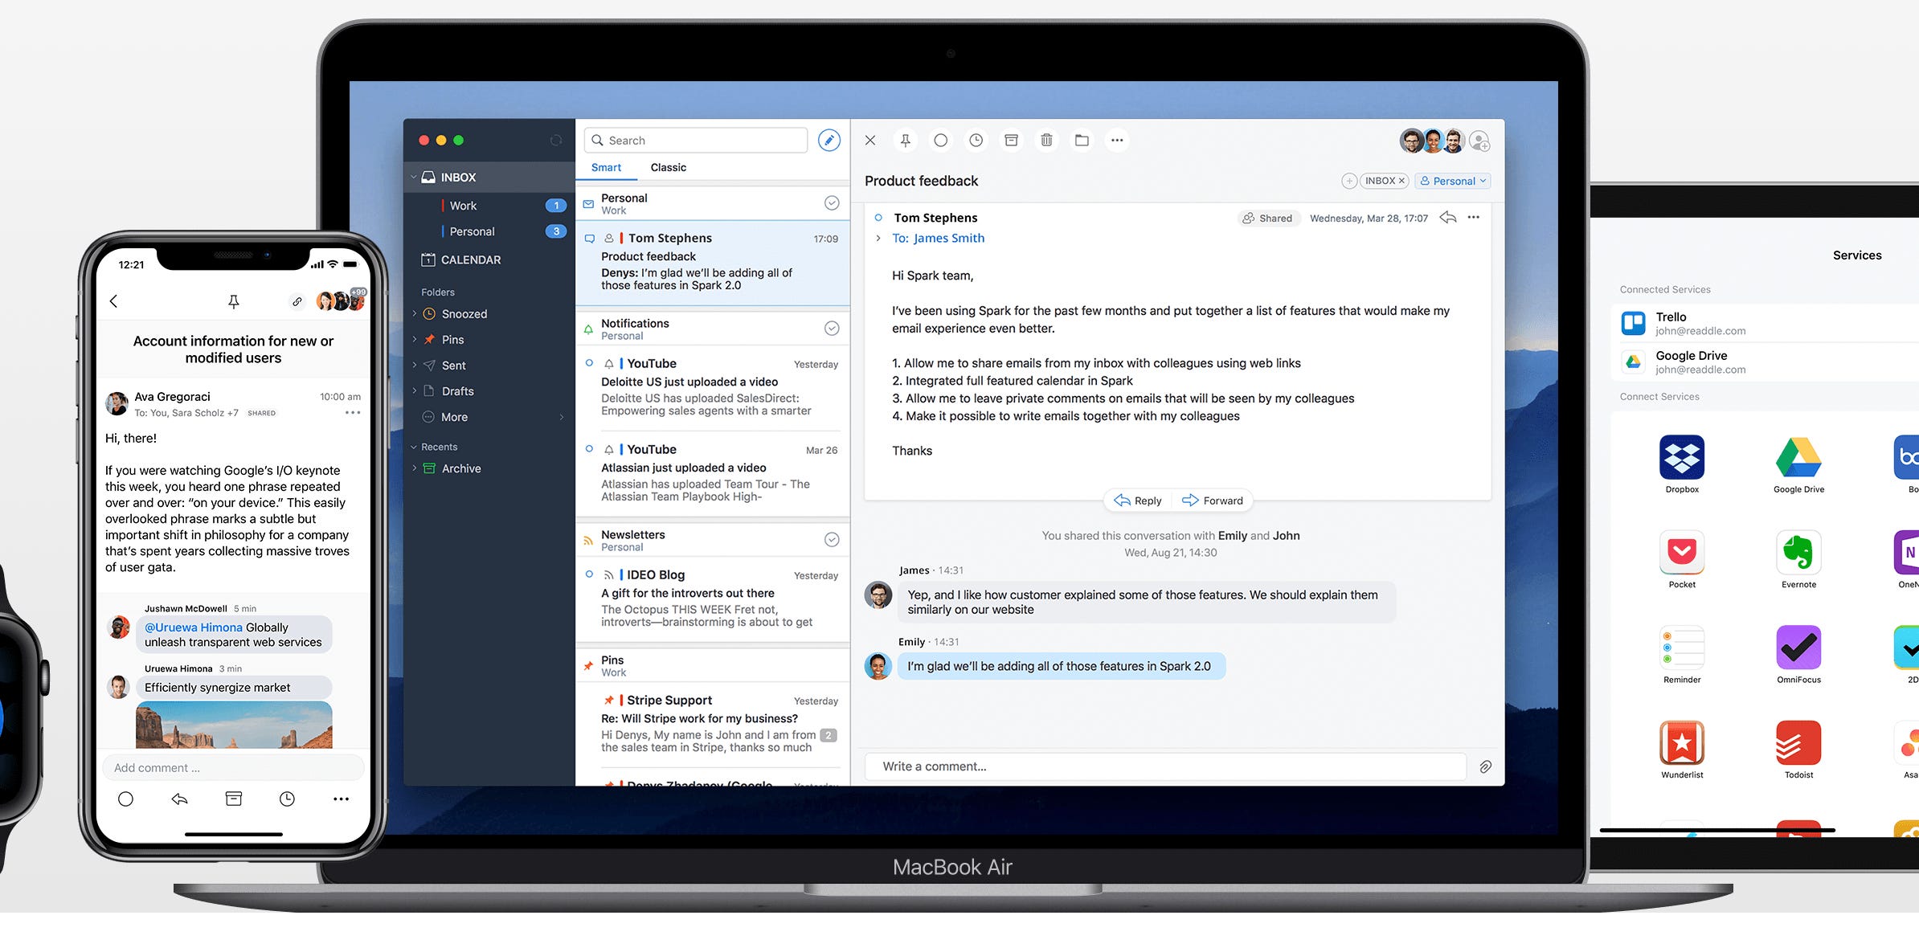Image resolution: width=1919 pixels, height=948 pixels.
Task: Switch to the Smart inbox tab
Action: coord(606,167)
